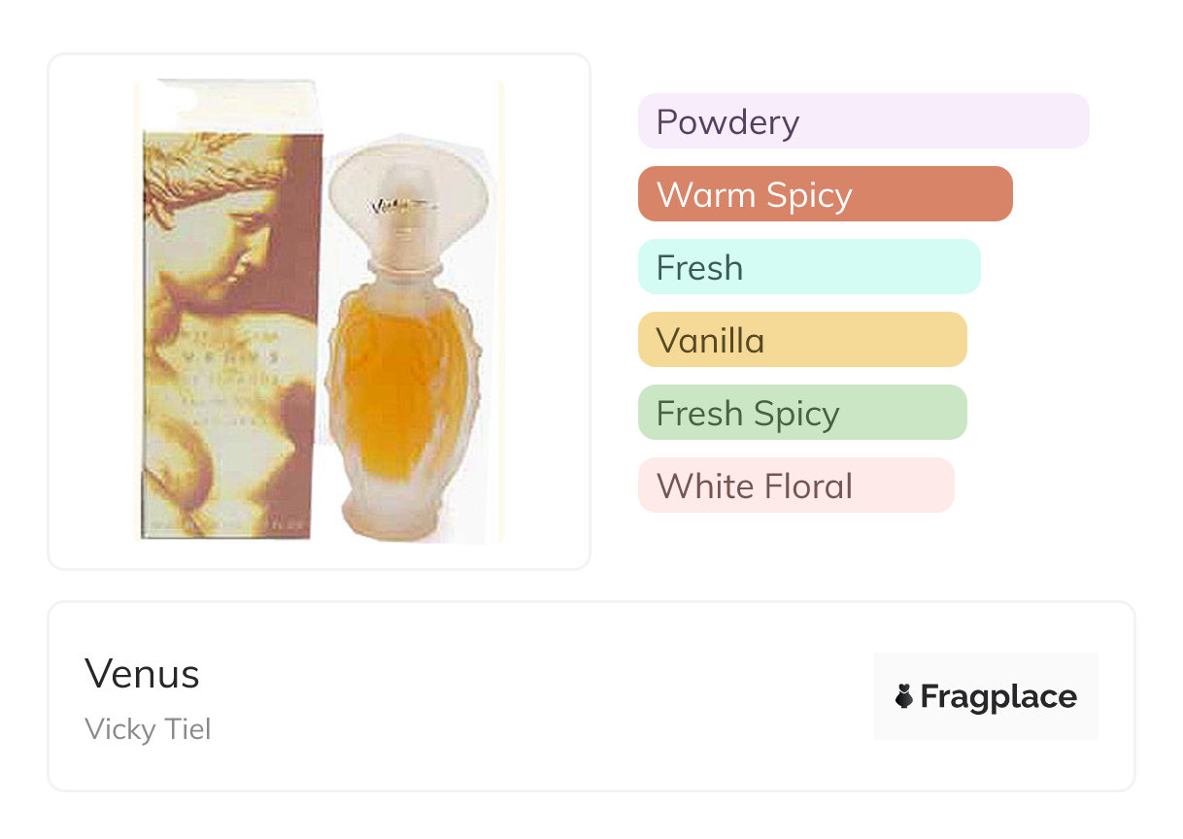Screen dimensions: 1183x839
Task: Choose the yellow Vanilla accord bar
Action: click(x=801, y=340)
